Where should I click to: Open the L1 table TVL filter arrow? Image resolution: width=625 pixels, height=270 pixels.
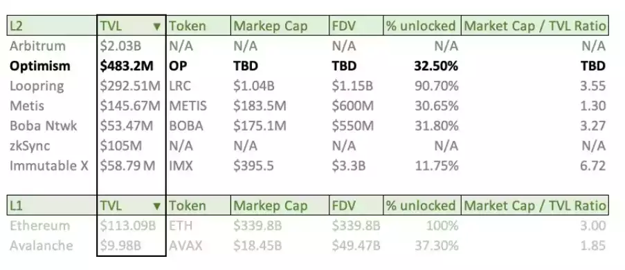point(156,206)
